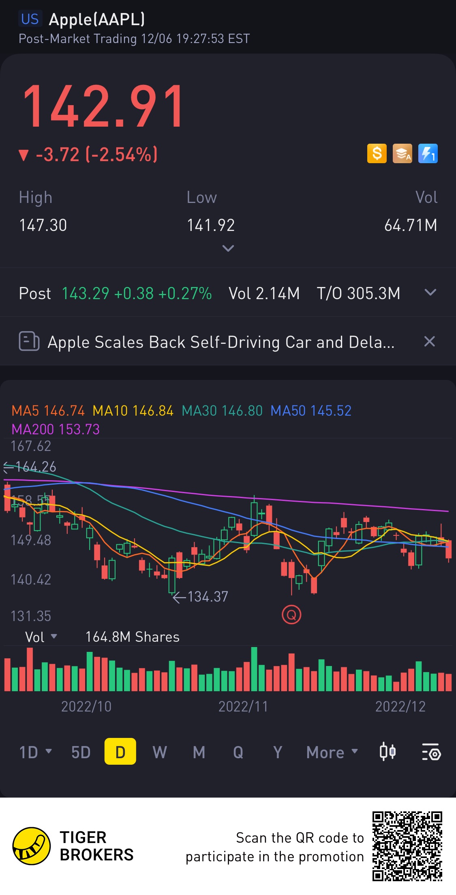Tap the High value 147.30
Viewport: 456px width, 895px height.
[x=43, y=225]
